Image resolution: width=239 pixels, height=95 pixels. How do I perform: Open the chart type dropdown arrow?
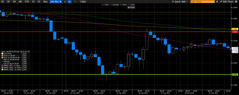click(75, 2)
